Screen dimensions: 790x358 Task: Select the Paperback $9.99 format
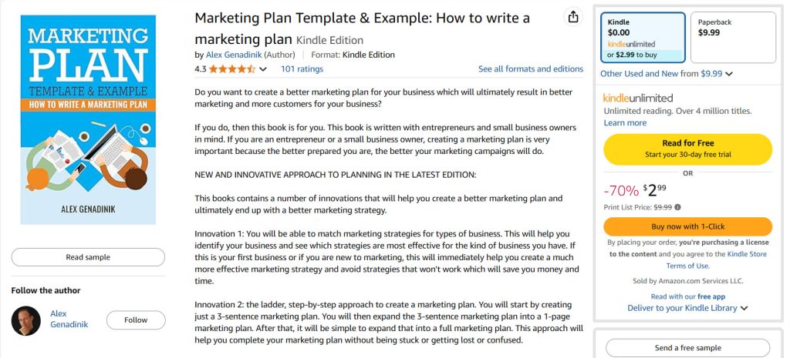point(732,37)
